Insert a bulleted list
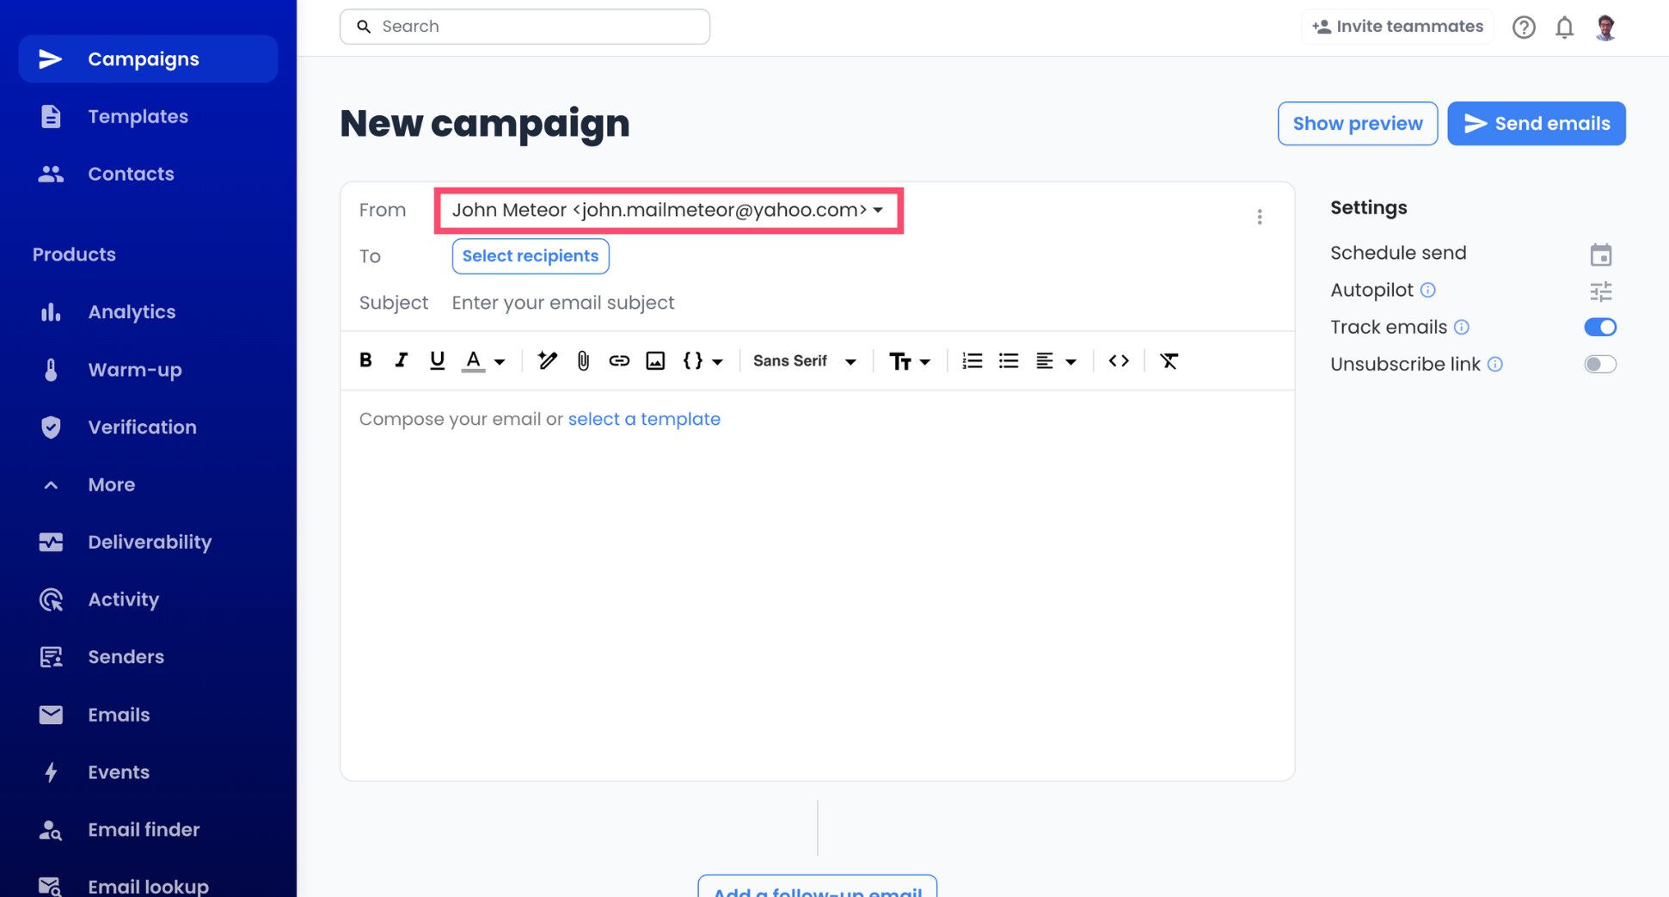The height and width of the screenshot is (897, 1669). point(1009,360)
